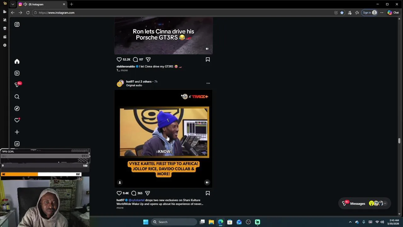Click the taskbar Search box
The height and width of the screenshot is (227, 403).
coord(174,222)
